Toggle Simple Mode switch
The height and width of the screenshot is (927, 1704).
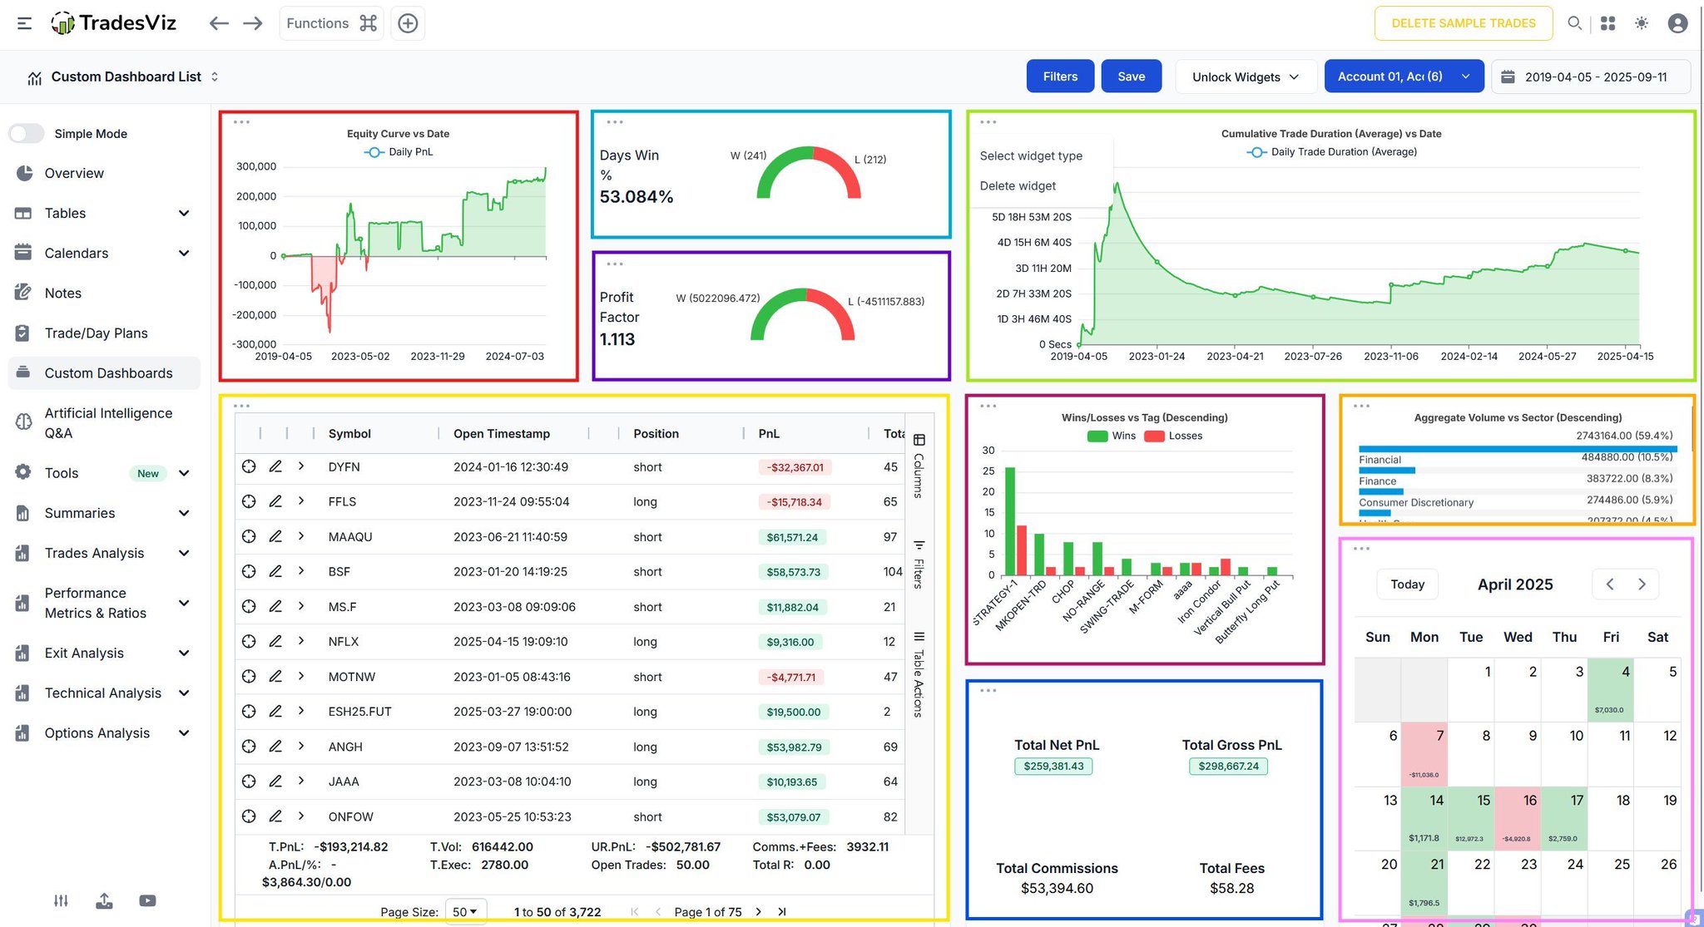27,134
